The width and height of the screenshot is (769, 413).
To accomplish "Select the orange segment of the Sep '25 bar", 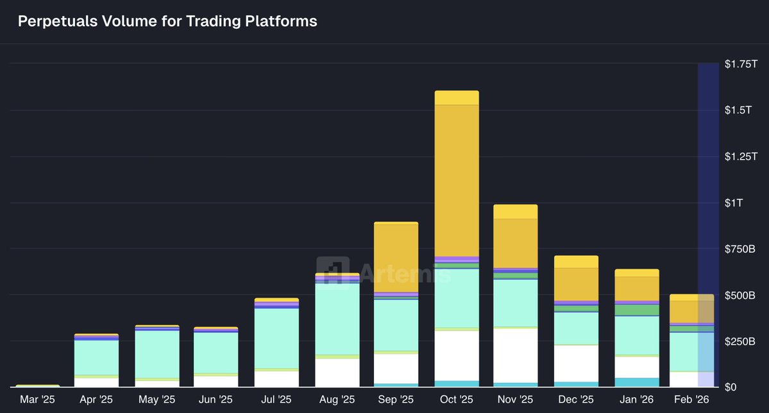I will (x=396, y=258).
